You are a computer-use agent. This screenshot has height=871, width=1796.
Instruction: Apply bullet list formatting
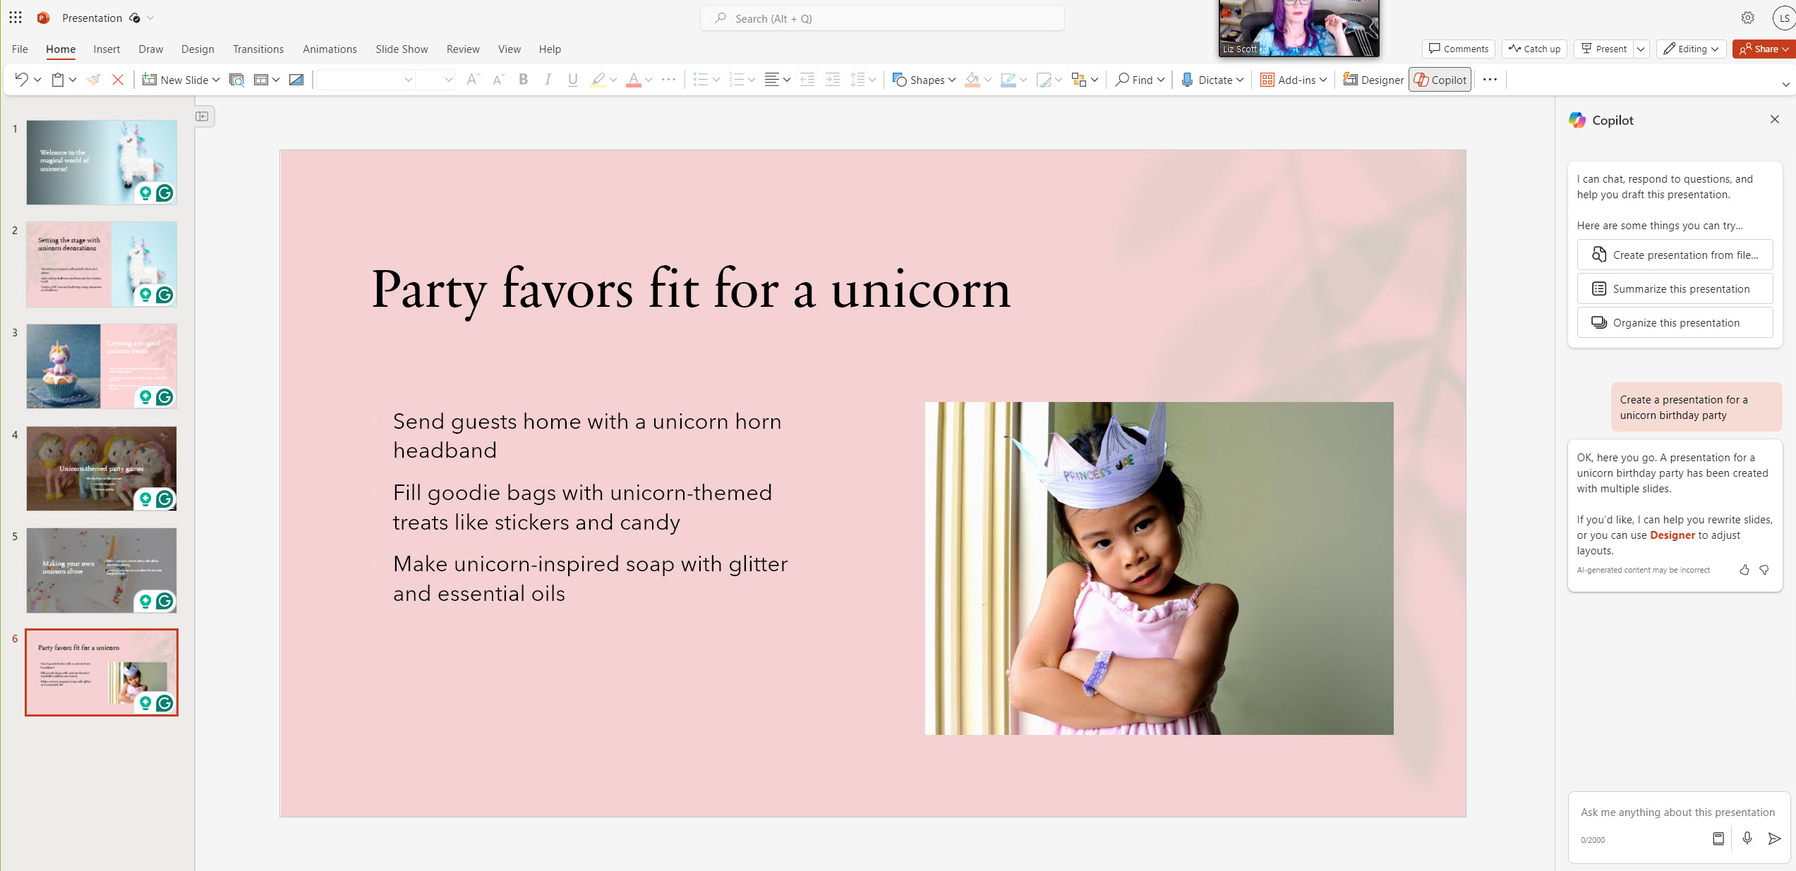[701, 79]
